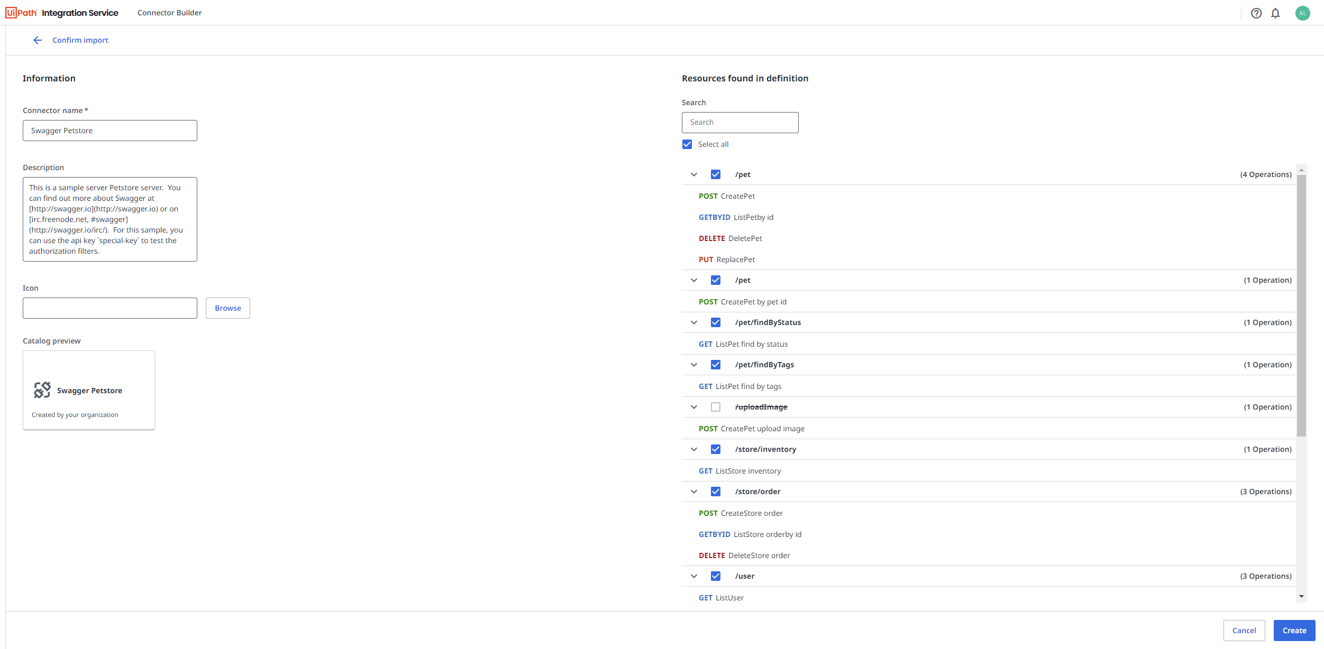
Task: Click the Browse button for icon
Action: [228, 308]
